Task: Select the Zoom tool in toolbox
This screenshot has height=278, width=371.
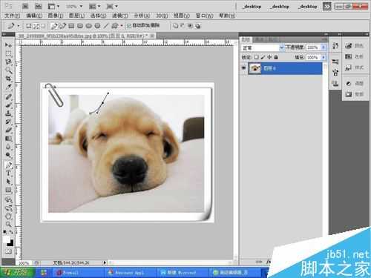Action: click(x=8, y=225)
